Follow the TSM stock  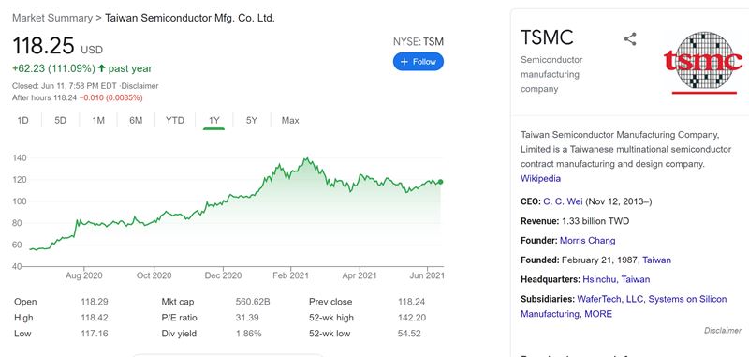pyautogui.click(x=418, y=62)
